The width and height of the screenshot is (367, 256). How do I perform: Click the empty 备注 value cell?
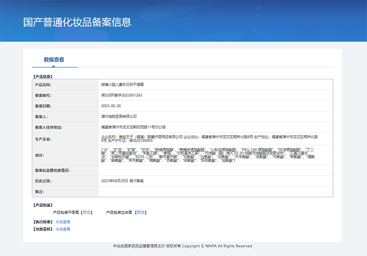click(x=215, y=192)
